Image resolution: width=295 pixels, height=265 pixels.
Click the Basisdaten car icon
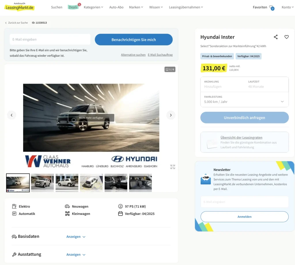[x=14, y=237]
